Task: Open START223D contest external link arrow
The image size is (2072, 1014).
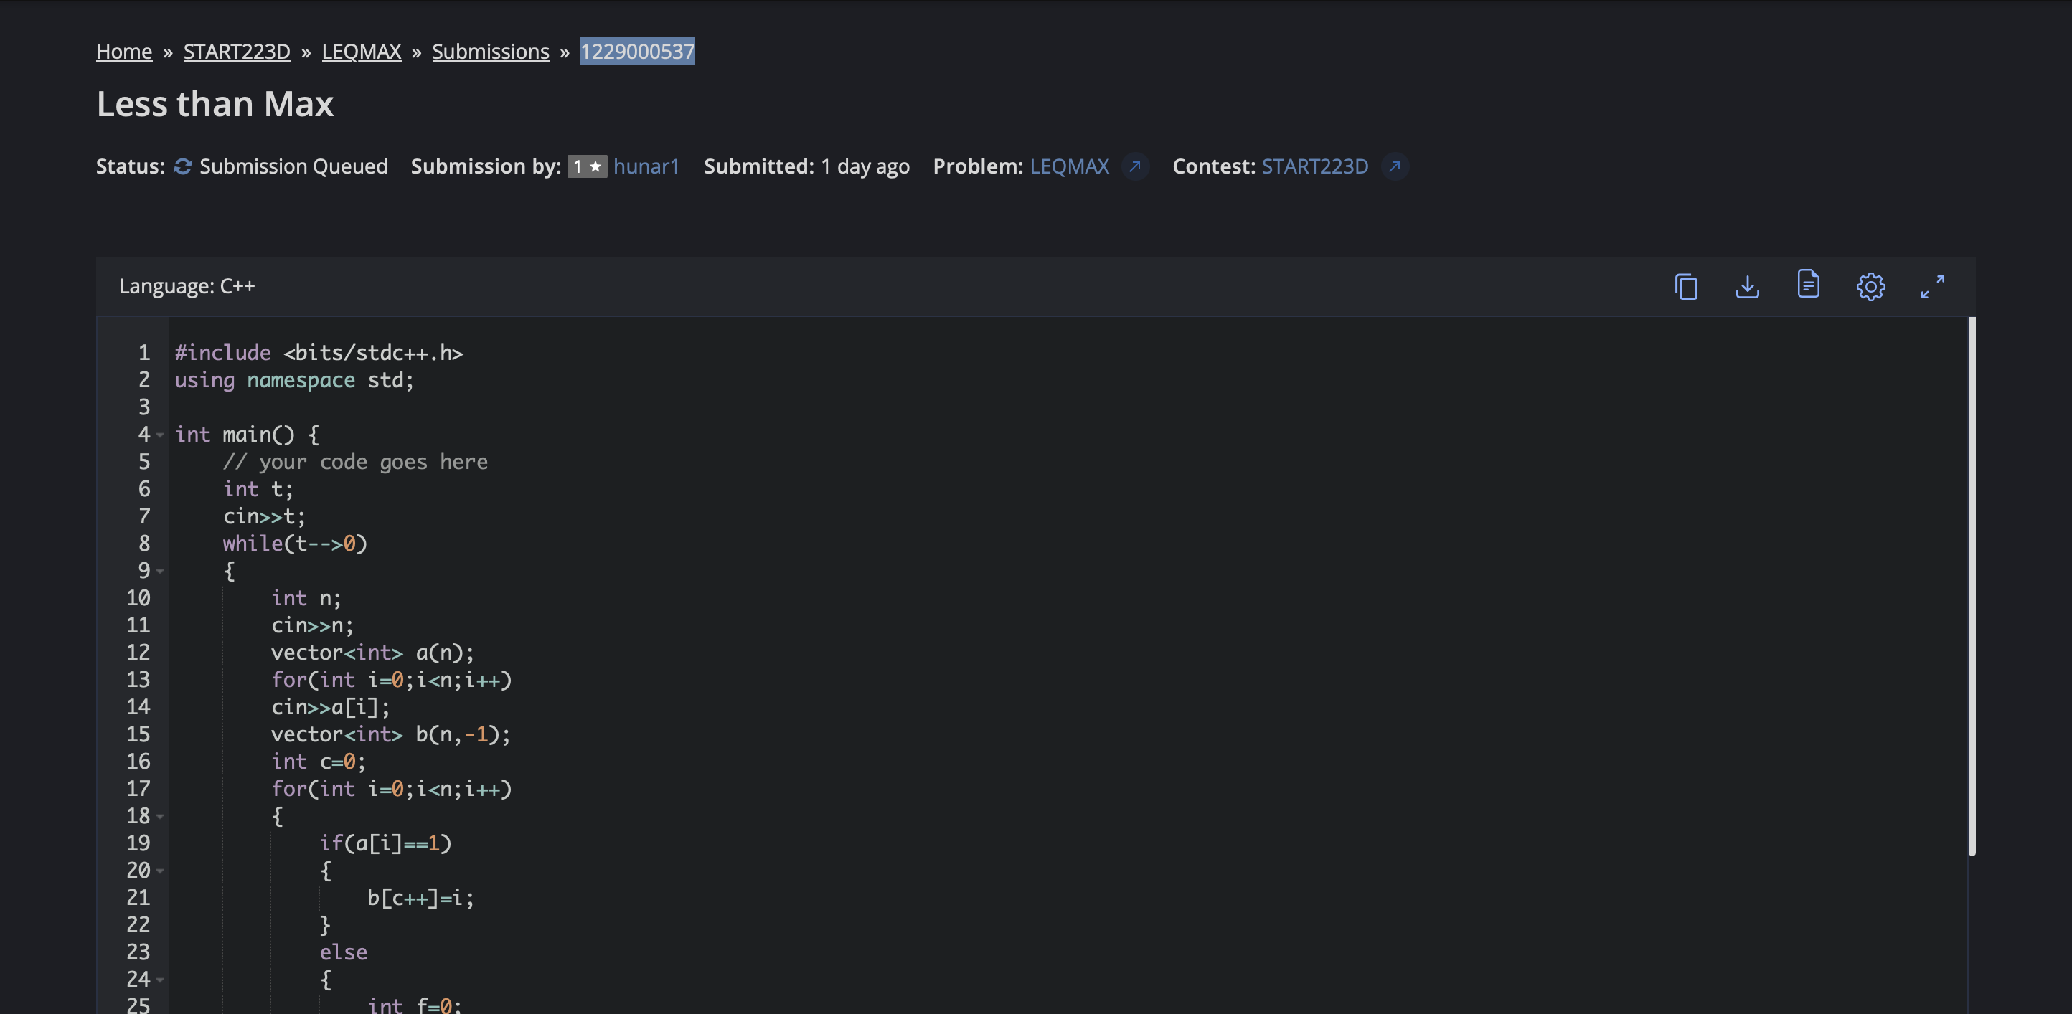Action: [x=1395, y=166]
